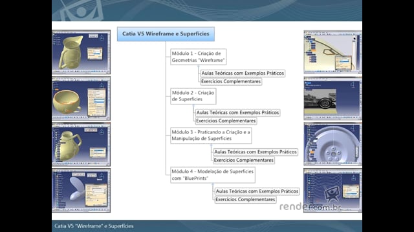This screenshot has width=414, height=232.
Task: Click Exercícios Complementares under Módulo 1
Action: [x=231, y=82]
